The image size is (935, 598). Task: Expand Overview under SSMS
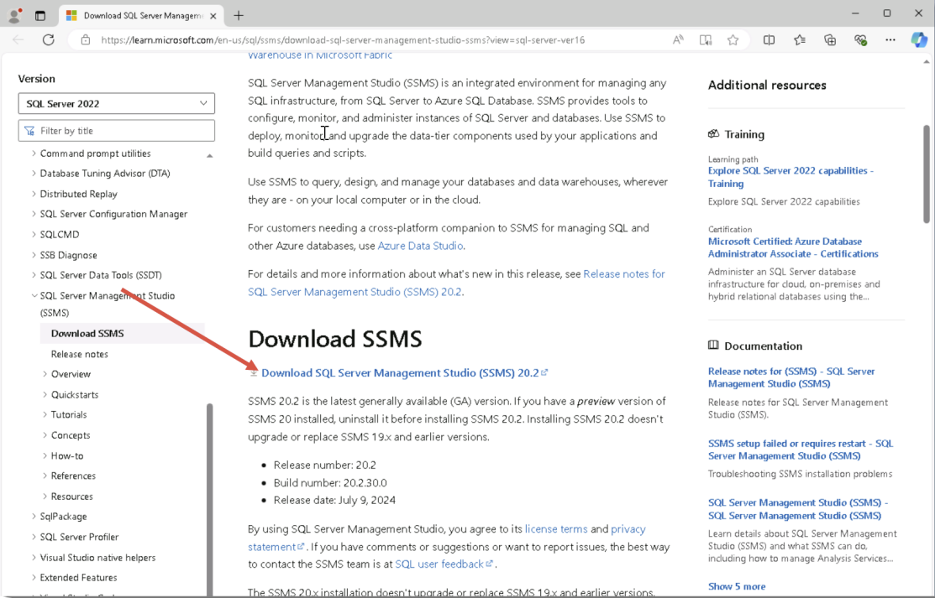click(45, 374)
